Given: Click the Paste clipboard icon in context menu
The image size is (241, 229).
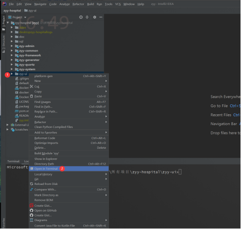Looking at the screenshot, I should (x=32, y=96).
